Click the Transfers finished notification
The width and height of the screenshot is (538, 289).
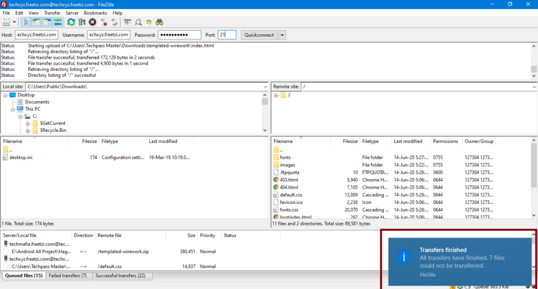(x=460, y=262)
